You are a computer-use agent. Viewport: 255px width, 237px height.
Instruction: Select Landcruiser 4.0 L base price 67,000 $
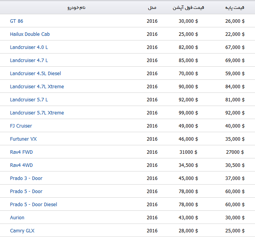(x=235, y=47)
